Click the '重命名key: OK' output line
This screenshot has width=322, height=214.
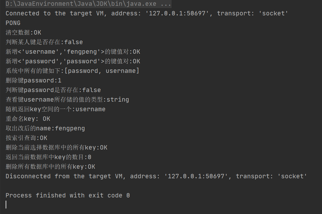(x=28, y=119)
